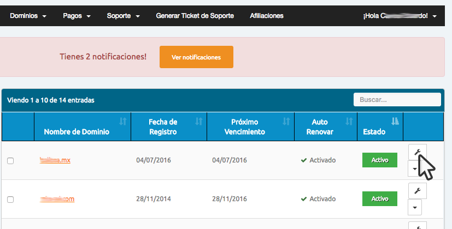Click Activo status badge on the .com row
The width and height of the screenshot is (452, 229).
coord(379,198)
